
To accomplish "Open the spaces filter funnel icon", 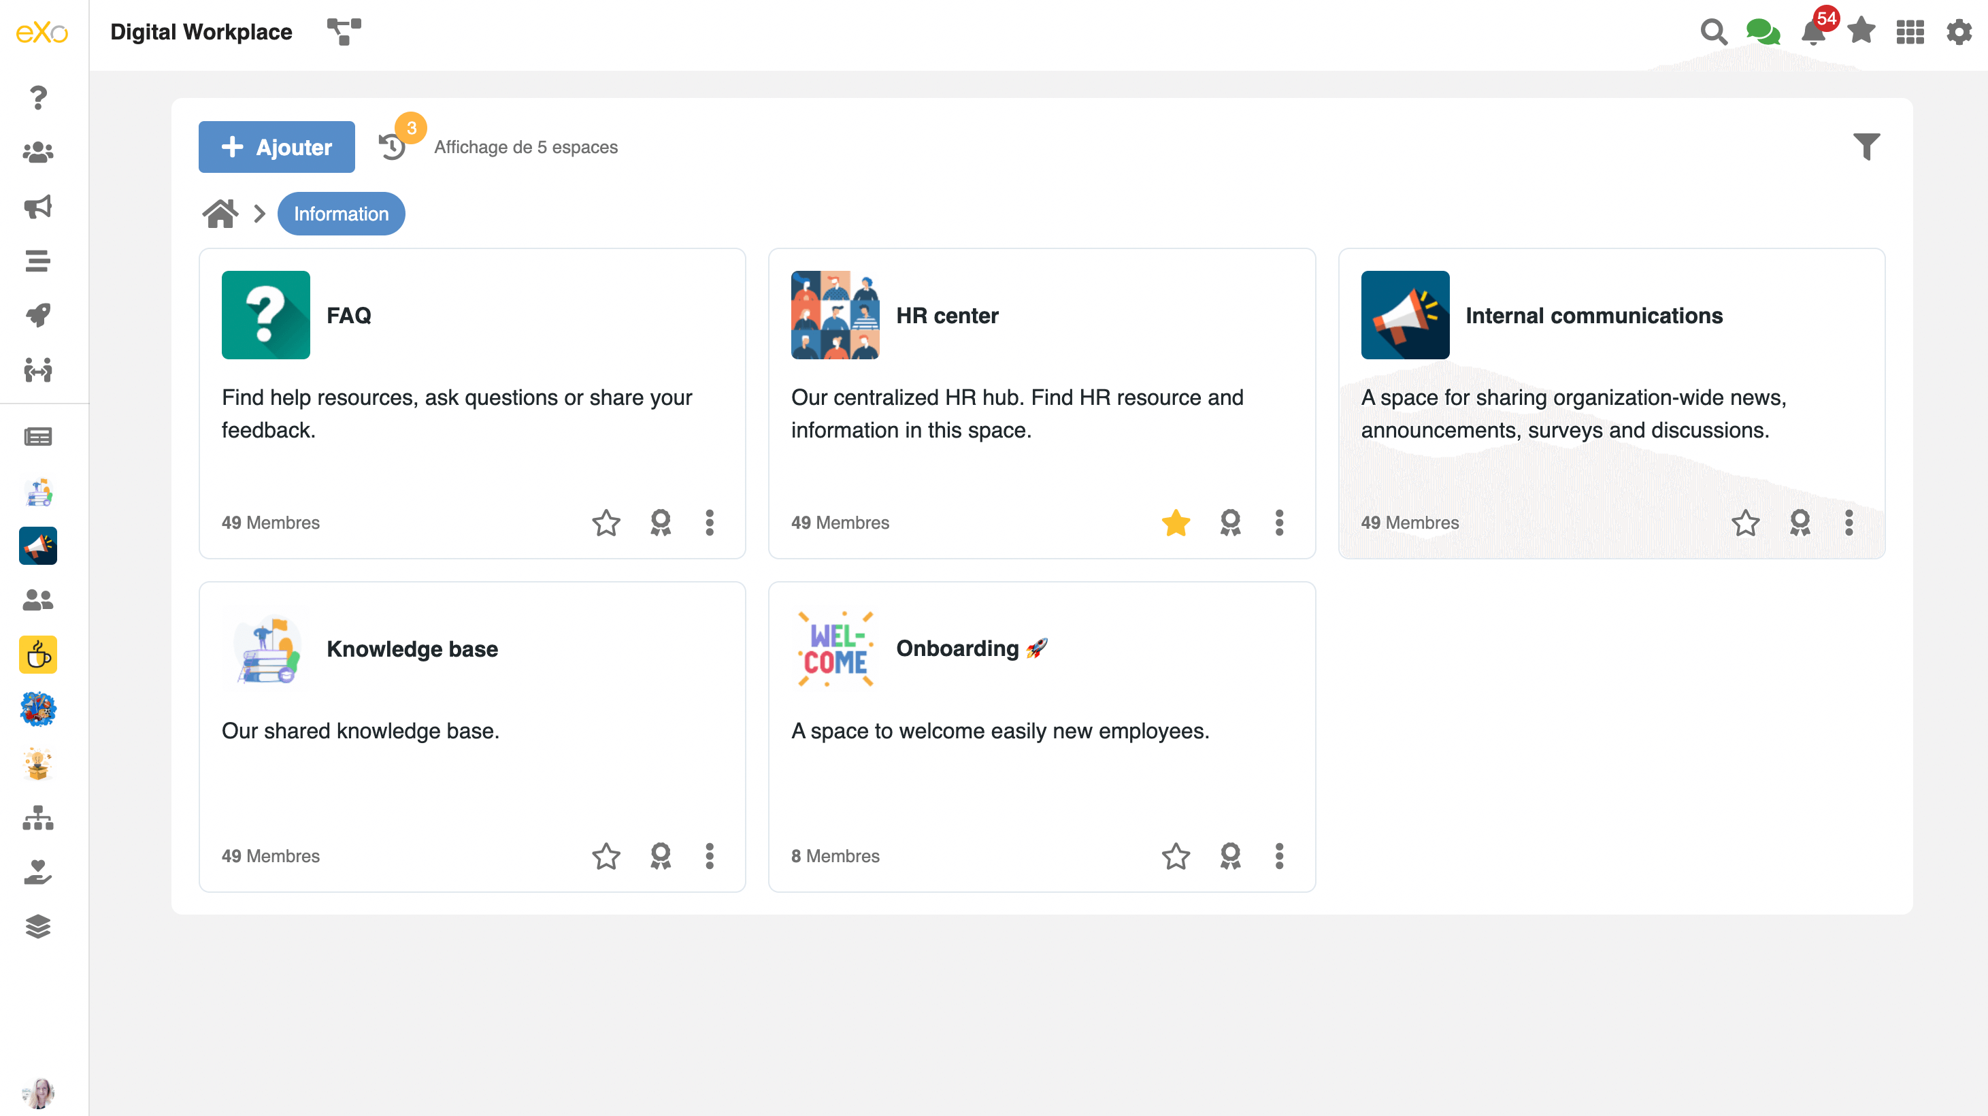I will click(x=1866, y=146).
